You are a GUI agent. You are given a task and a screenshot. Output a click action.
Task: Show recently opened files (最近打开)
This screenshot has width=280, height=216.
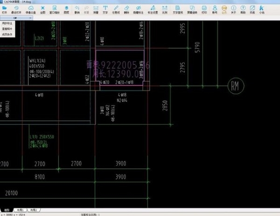click(16, 10)
